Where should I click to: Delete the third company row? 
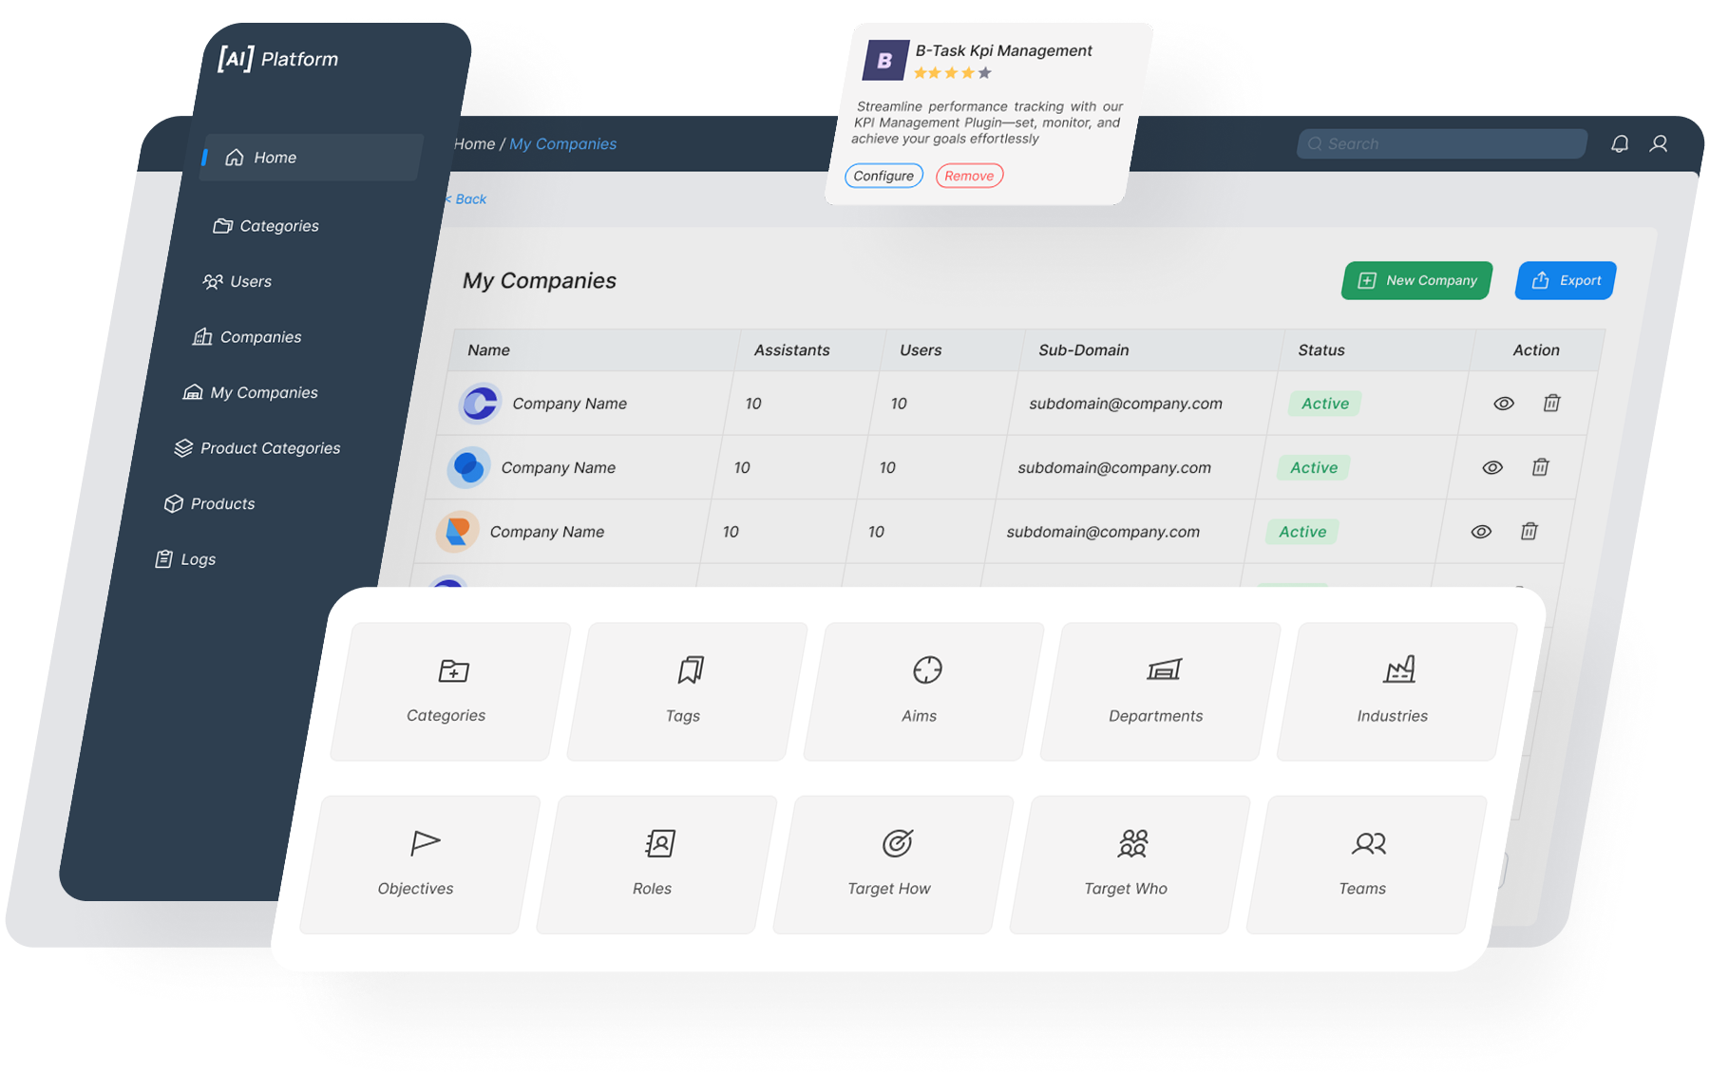tap(1529, 531)
